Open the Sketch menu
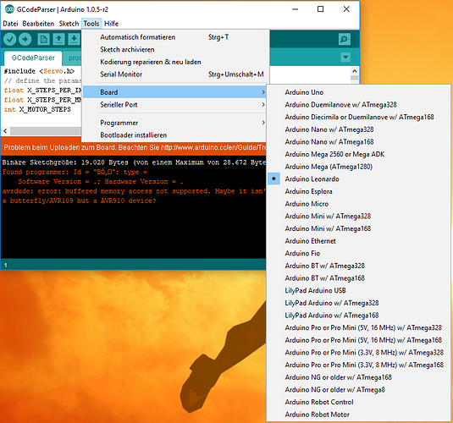This screenshot has height=423, width=453. click(x=69, y=24)
